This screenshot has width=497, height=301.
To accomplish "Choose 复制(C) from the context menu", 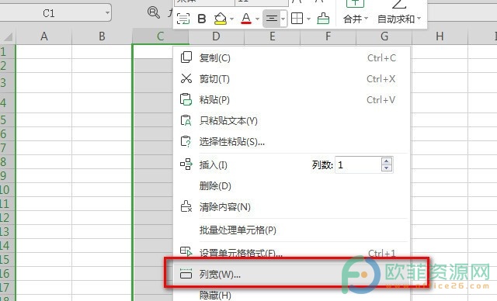I will 292,57.
